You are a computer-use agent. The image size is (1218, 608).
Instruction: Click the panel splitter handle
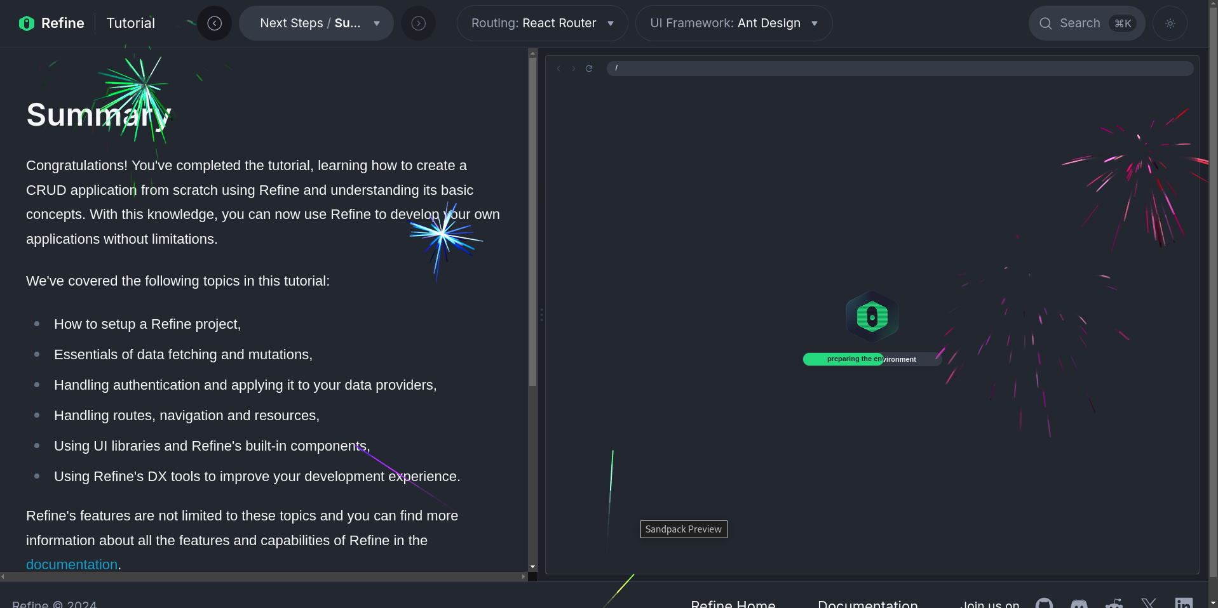[541, 315]
